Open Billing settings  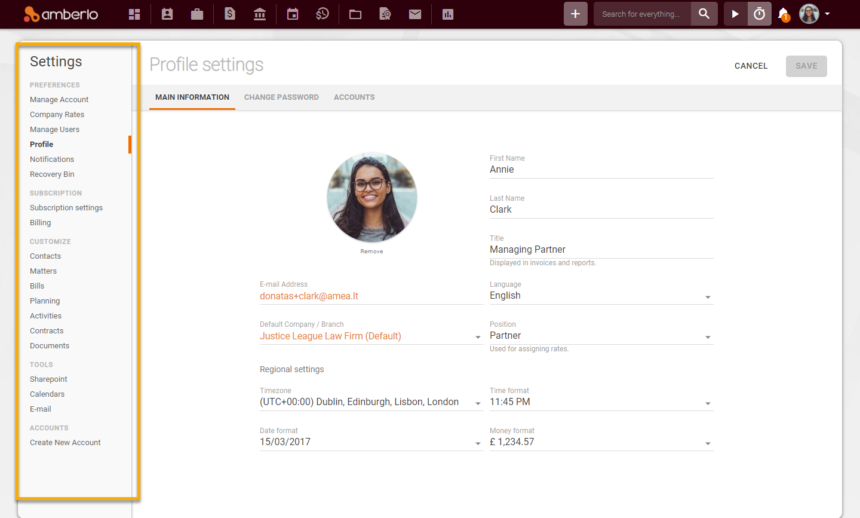[x=40, y=223]
